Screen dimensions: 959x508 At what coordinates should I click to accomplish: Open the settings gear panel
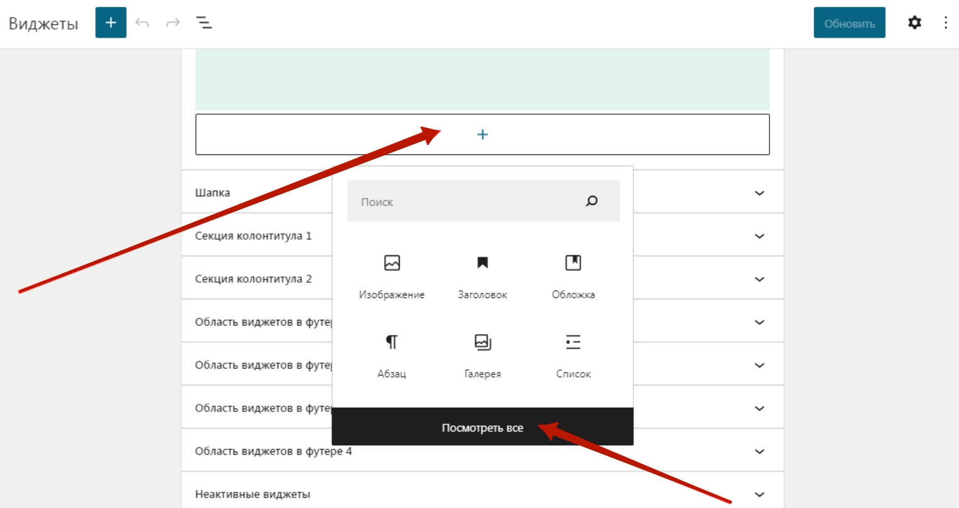(x=915, y=23)
